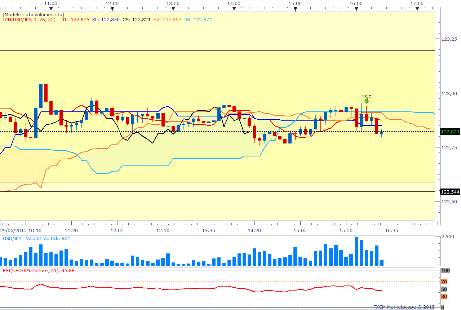The image size is (461, 310).
Task: Click the RSI 50 level label
Action: [444, 289]
